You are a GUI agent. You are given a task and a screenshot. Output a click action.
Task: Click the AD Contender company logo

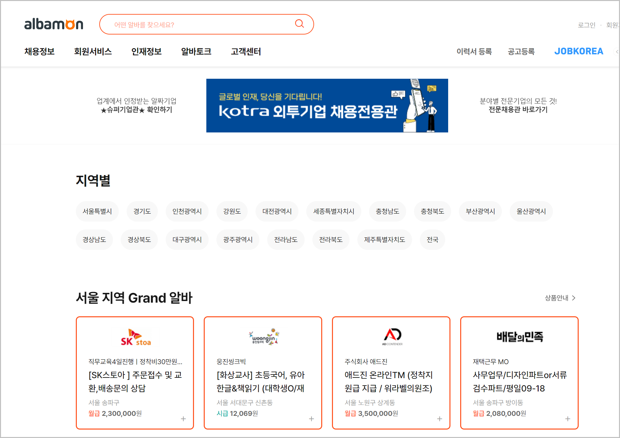(392, 337)
